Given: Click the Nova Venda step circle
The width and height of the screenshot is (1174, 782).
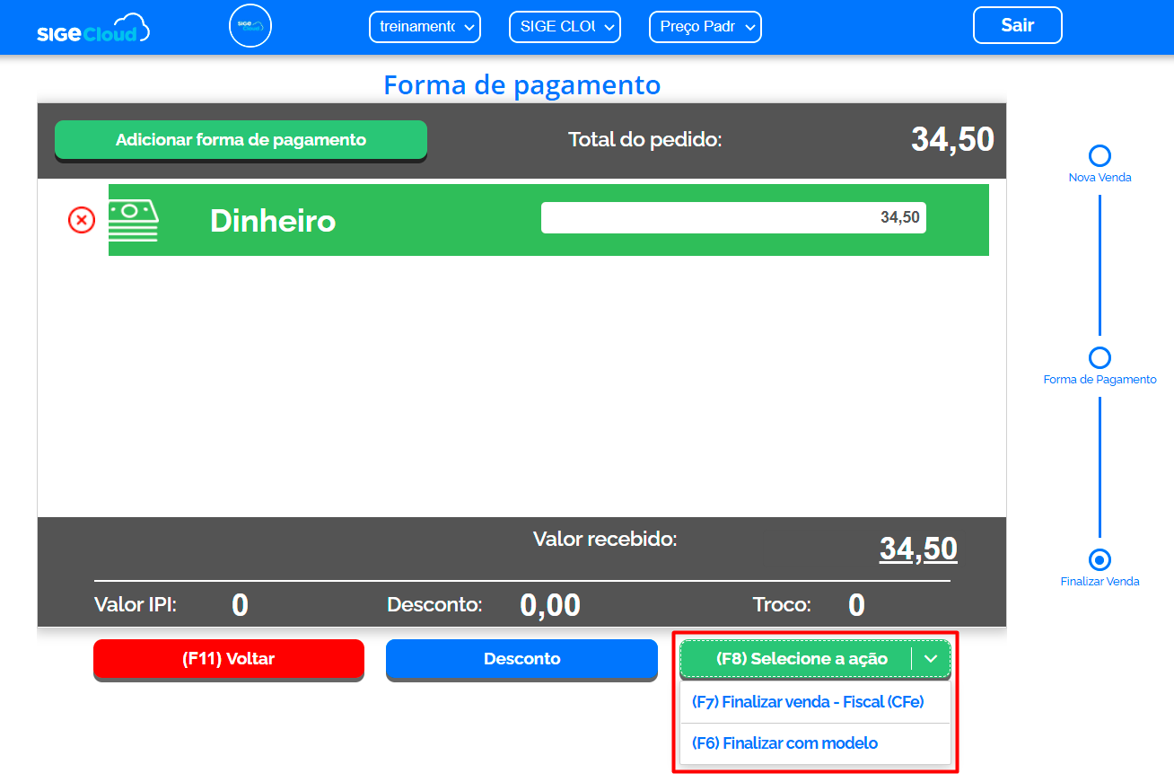Looking at the screenshot, I should [1100, 155].
